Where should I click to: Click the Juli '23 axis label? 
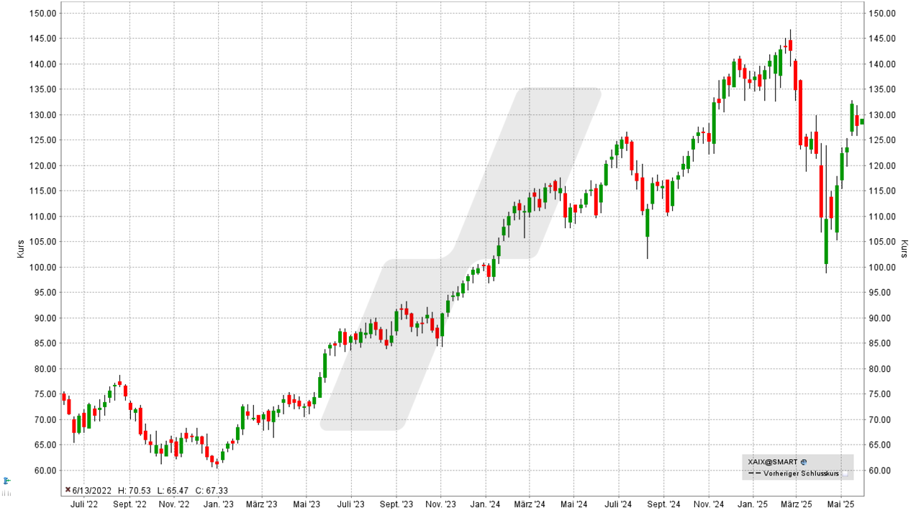coord(350,505)
